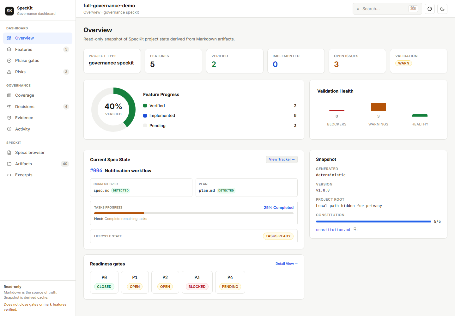Viewport: 455px width, 316px height.
Task: Open Phase gates from the sidebar
Action: (38, 61)
